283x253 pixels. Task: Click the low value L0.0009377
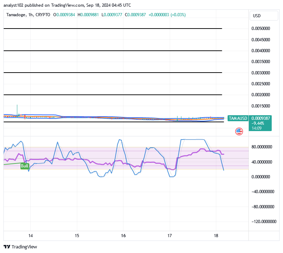coord(112,15)
